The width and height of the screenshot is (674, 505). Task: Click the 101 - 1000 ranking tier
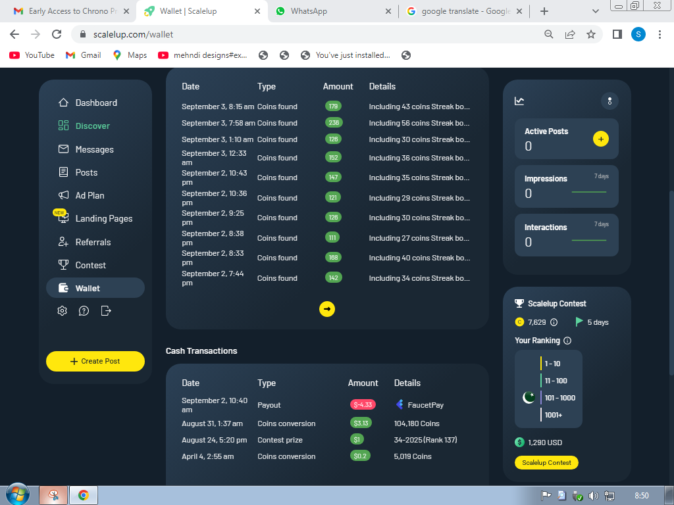[x=559, y=398]
